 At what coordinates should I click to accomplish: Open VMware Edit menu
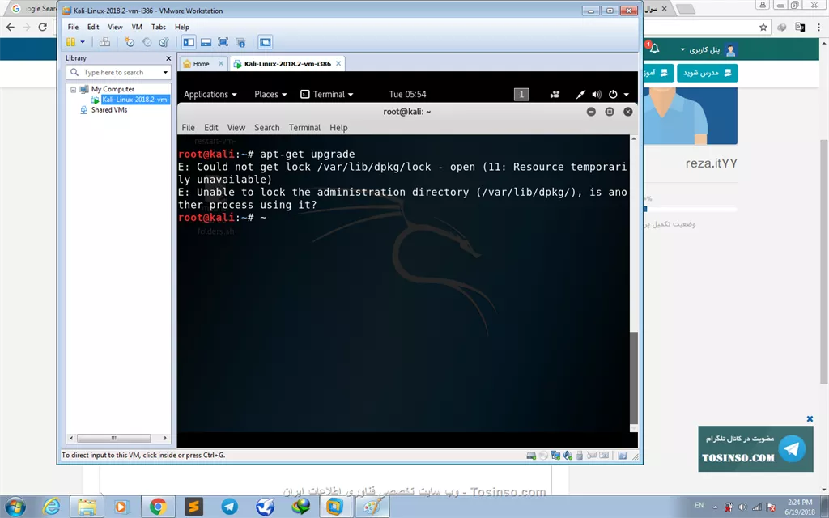pos(93,27)
